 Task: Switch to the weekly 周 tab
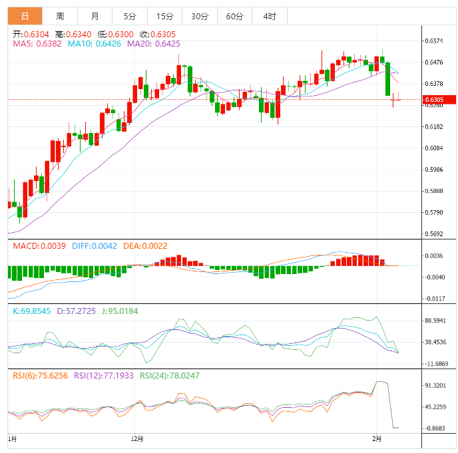[x=60, y=17]
